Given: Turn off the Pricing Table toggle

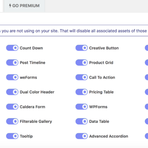Looking at the screenshot, I should click(x=81, y=92).
